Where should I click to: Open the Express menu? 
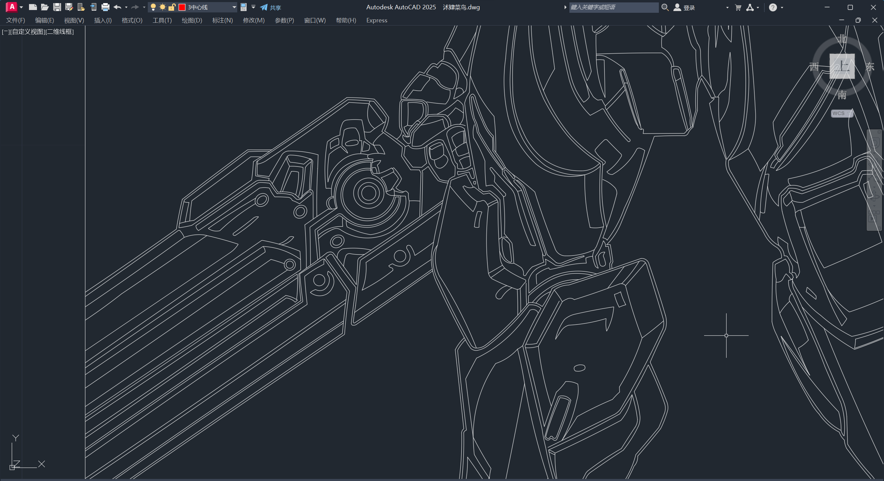click(x=377, y=20)
